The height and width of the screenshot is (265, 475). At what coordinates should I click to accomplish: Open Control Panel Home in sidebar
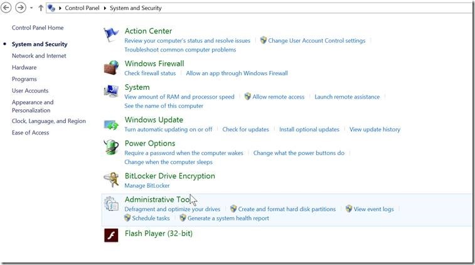[38, 28]
